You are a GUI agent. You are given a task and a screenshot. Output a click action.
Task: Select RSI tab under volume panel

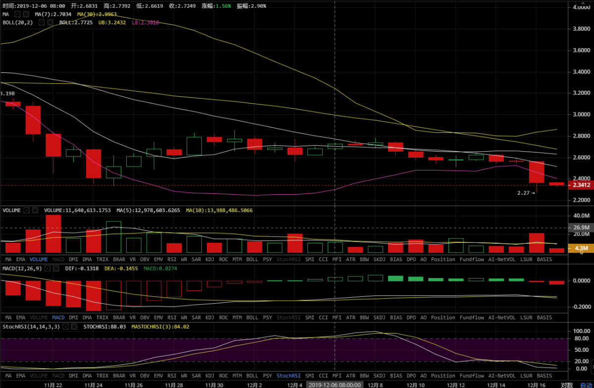[x=171, y=259]
